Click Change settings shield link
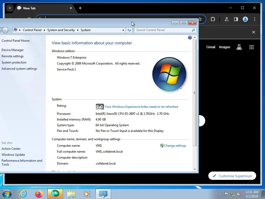This screenshot has height=199, width=265. (x=173, y=146)
